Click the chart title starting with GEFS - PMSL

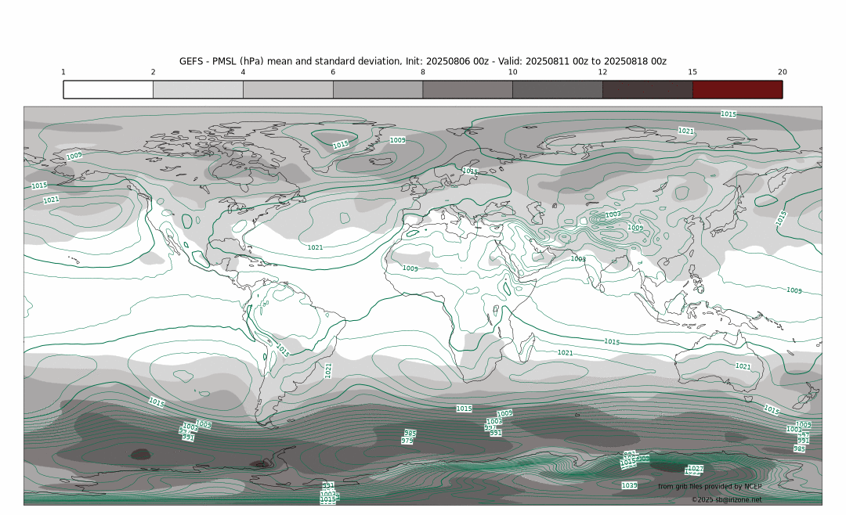point(422,61)
